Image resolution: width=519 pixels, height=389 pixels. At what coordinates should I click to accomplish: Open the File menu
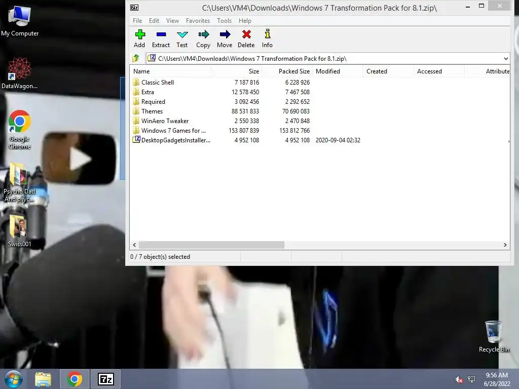pyautogui.click(x=137, y=20)
